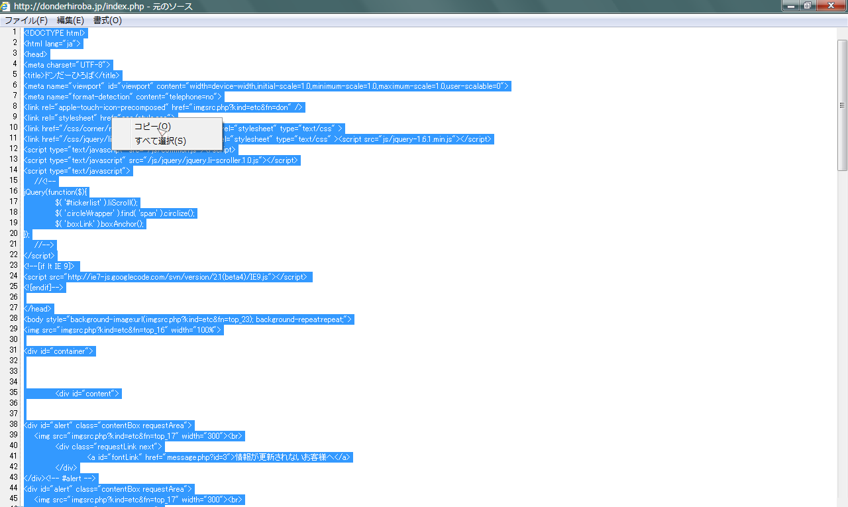Click the message.php?id=3 anchor line
Screen dimensions: 848x507
(x=219, y=457)
